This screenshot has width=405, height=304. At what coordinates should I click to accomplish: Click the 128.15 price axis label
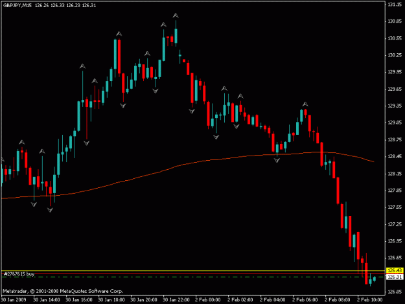pos(395,174)
